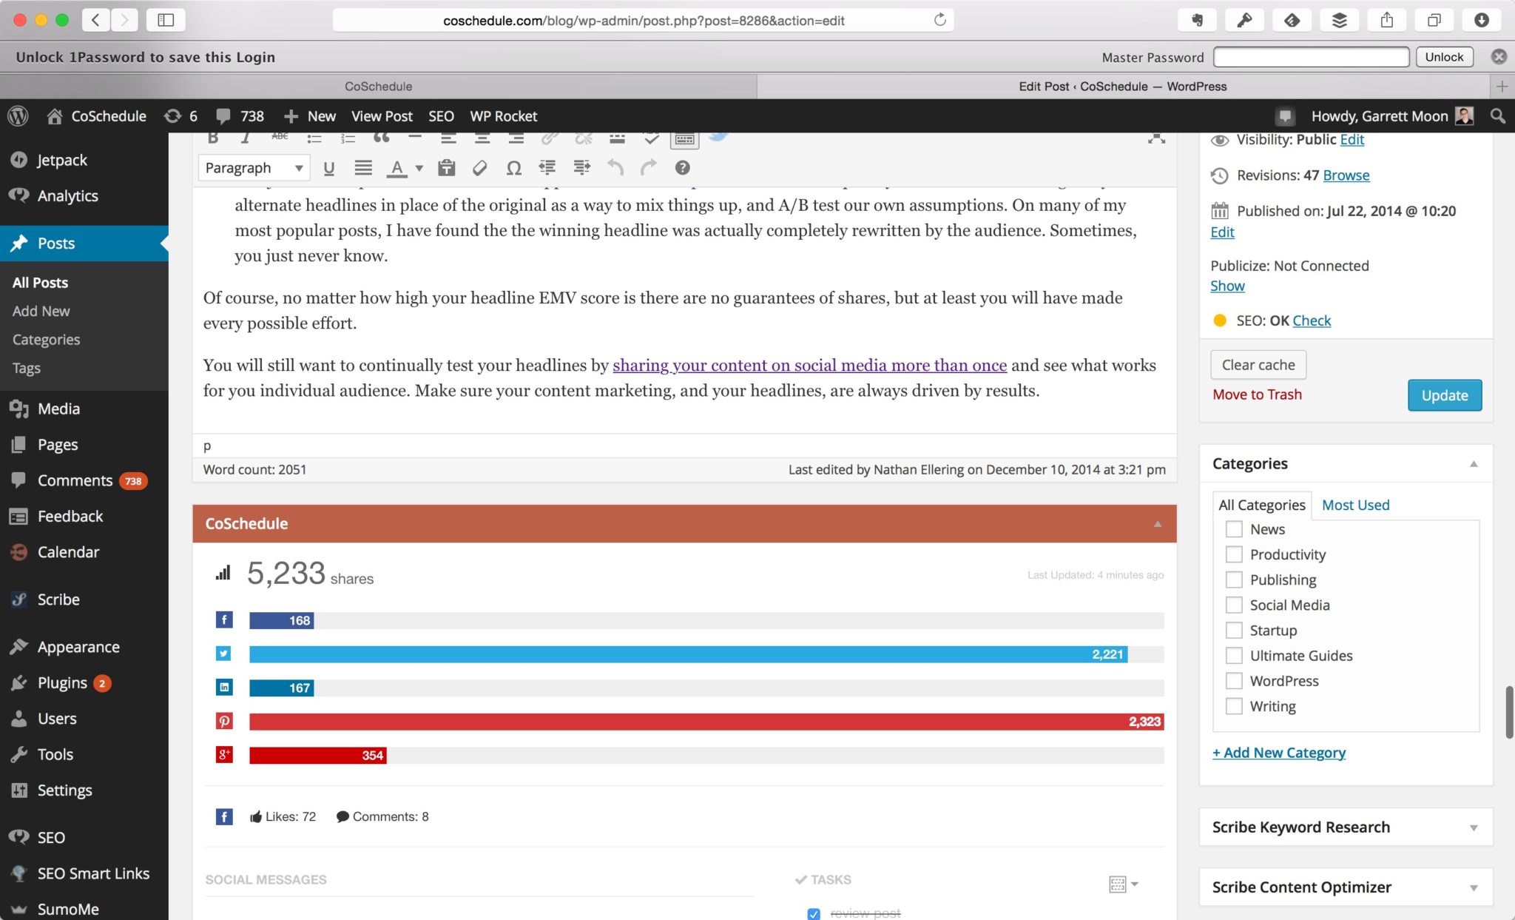Open text color dropdown arrow
1515x920 pixels.
[419, 168]
